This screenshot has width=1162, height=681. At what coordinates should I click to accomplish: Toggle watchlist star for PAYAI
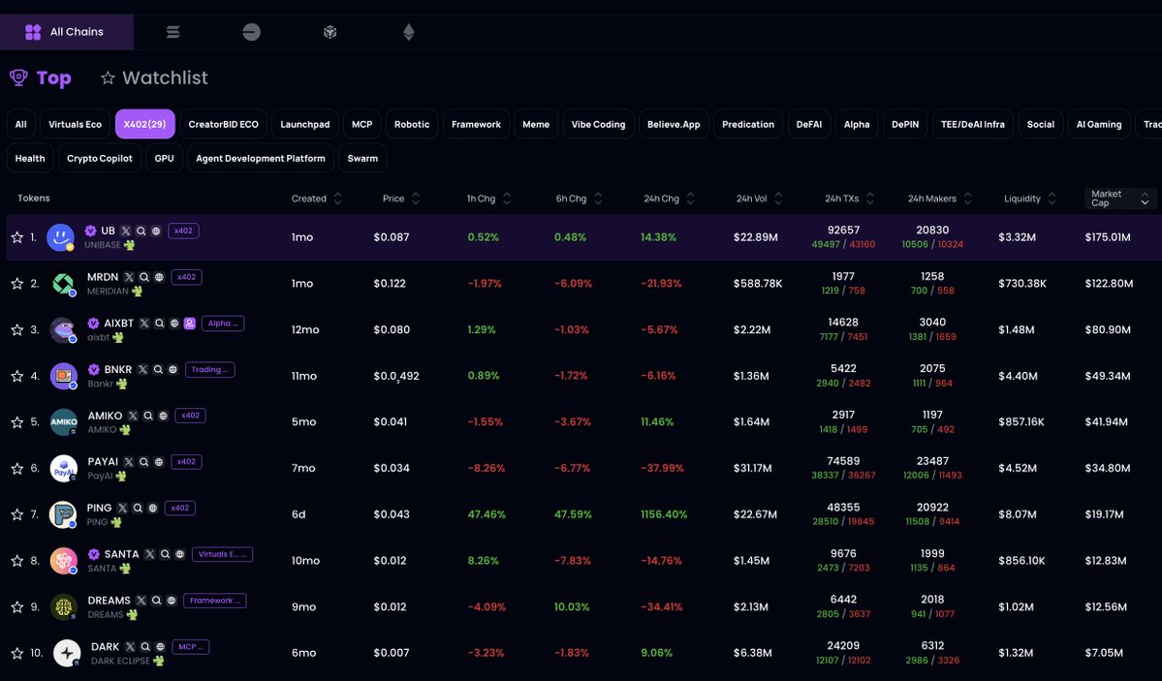(x=16, y=469)
